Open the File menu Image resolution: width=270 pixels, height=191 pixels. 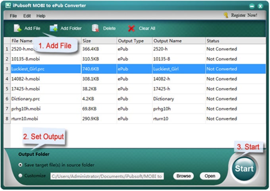(13, 16)
